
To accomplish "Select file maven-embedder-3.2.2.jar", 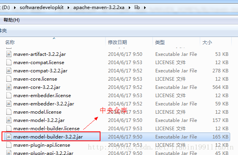I will pyautogui.click(x=44, y=104).
